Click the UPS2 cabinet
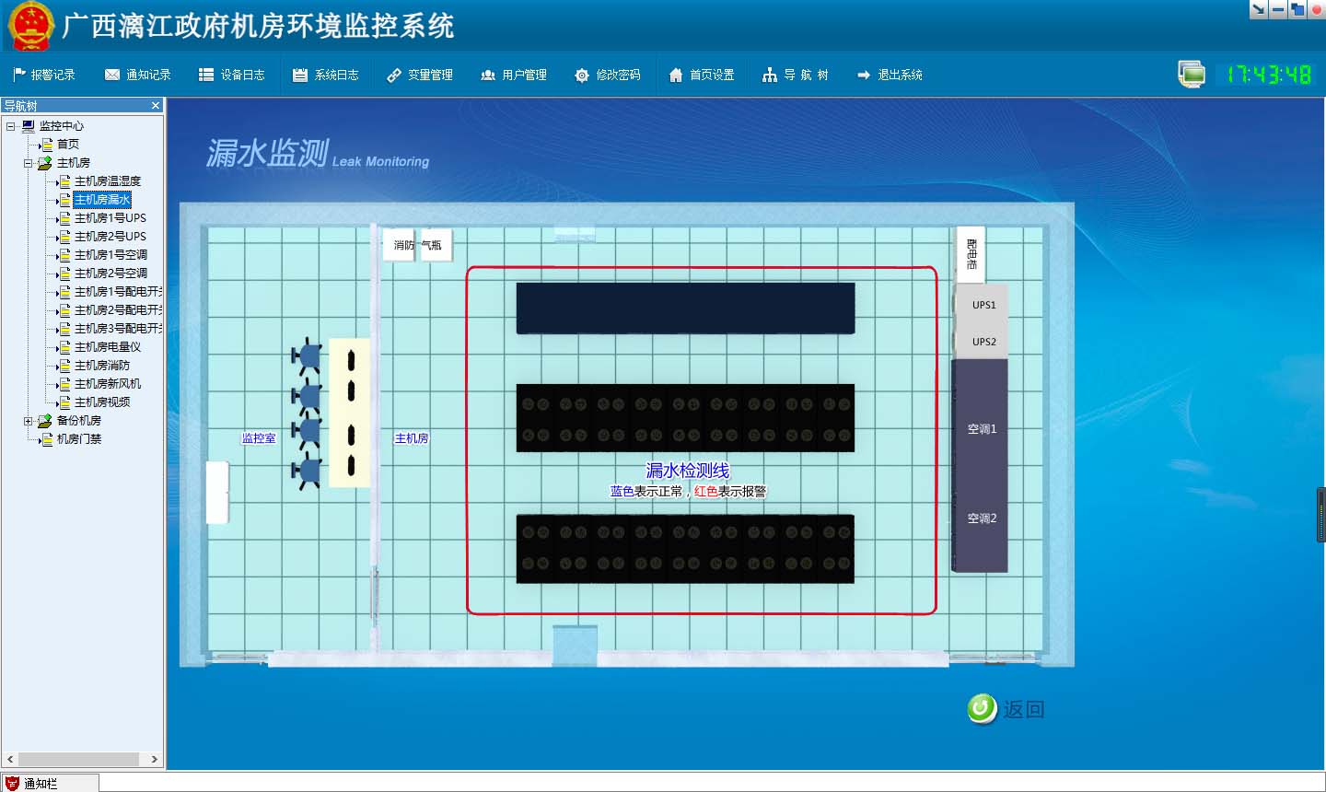 (x=983, y=342)
